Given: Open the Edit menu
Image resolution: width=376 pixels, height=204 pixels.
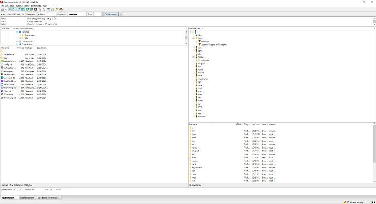Looking at the screenshot, I should 7,5.
